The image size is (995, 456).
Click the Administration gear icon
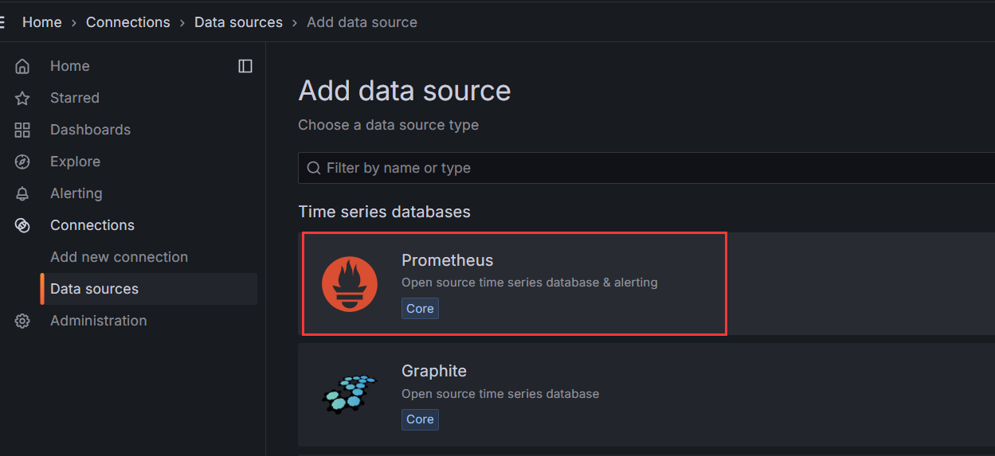[x=22, y=321]
